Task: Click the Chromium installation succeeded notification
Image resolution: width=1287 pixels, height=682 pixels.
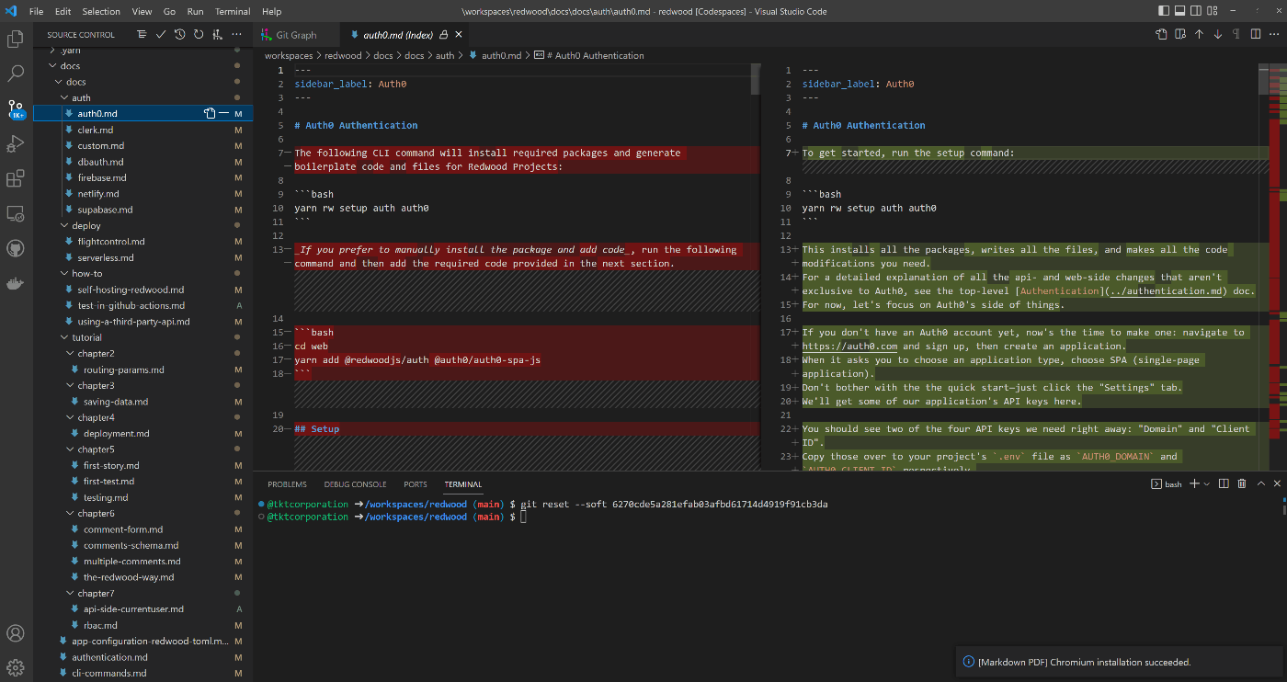Action: (1118, 662)
